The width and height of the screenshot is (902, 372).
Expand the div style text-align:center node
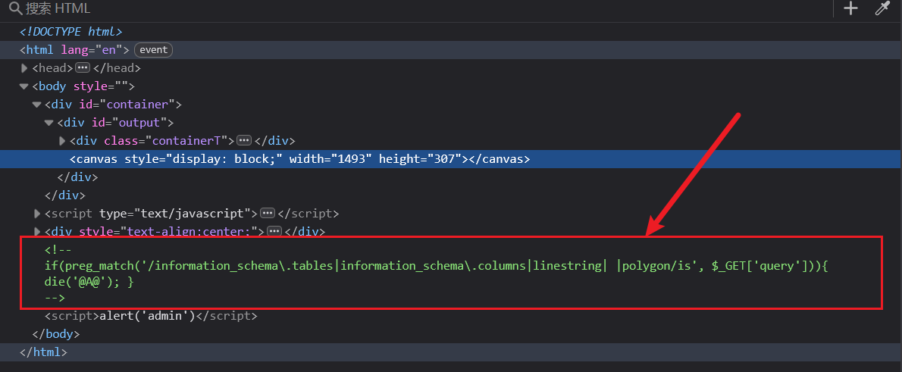(37, 233)
